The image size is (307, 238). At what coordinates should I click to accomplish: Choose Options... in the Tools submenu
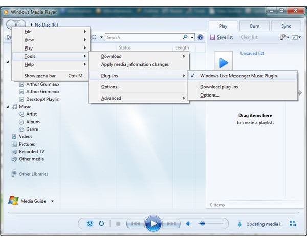139,87
